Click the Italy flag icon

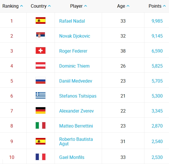coord(40,125)
